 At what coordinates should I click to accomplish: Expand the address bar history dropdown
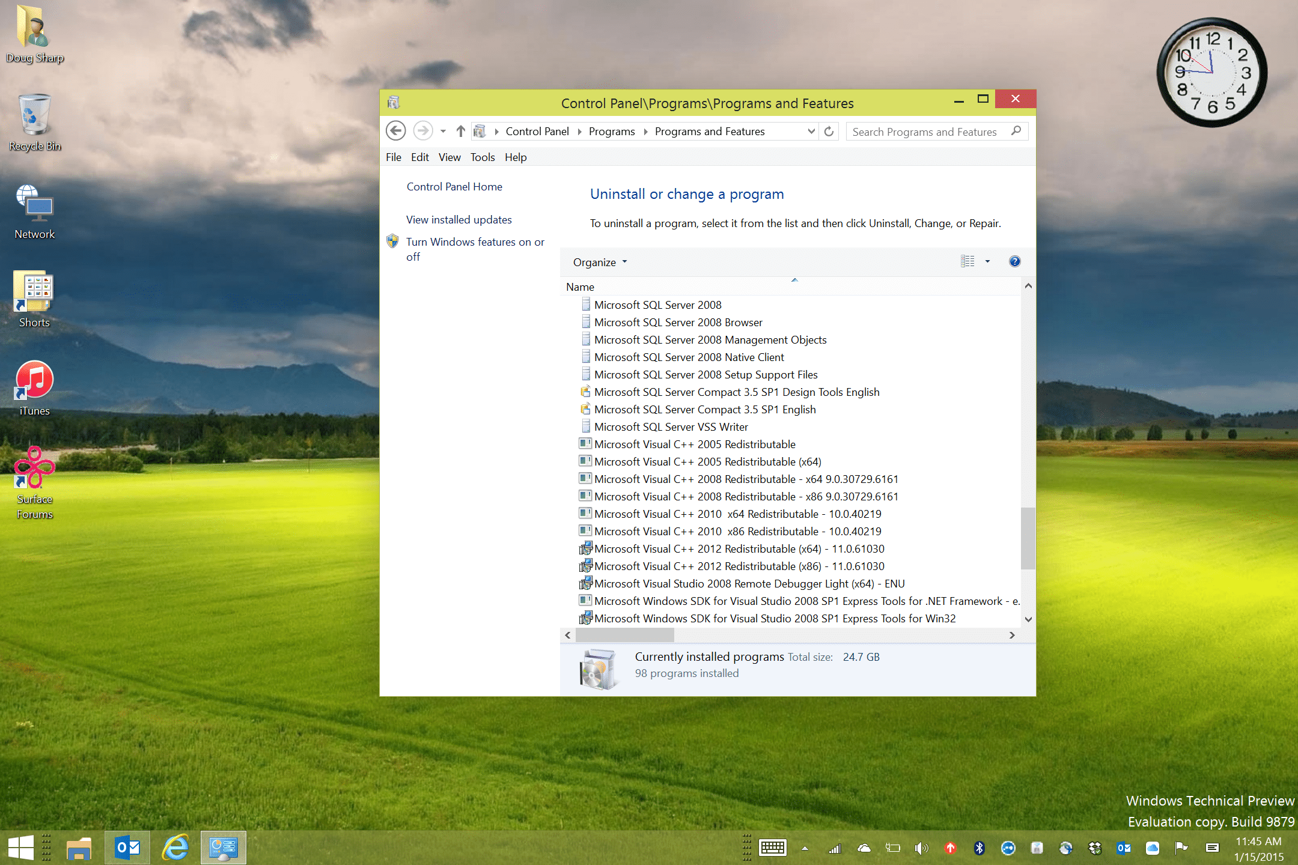[811, 132]
